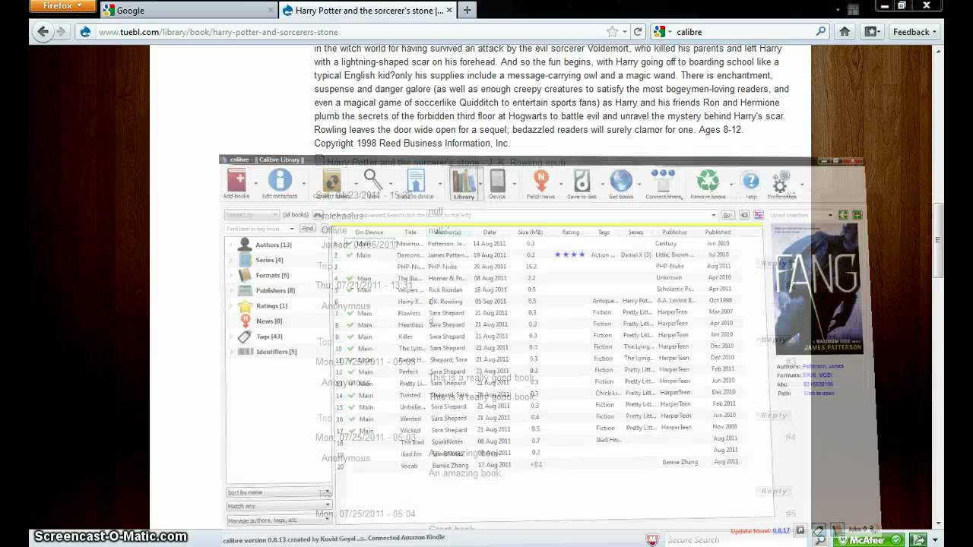This screenshot has height=547, width=973.
Task: Open the Edit metadata dropdown arrow
Action: click(303, 183)
